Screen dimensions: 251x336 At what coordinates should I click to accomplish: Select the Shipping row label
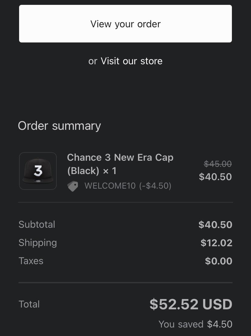[x=38, y=243]
